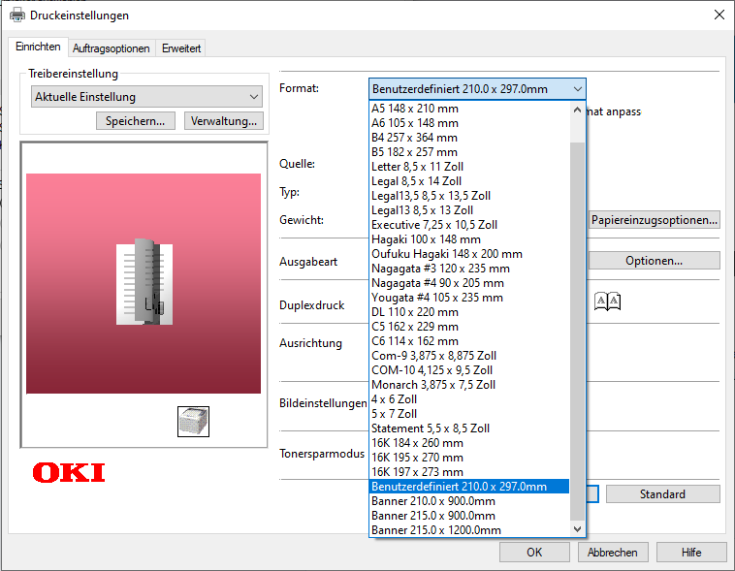Select C6 114 x 162 mm
Screen dimensions: 735x571
click(469, 341)
